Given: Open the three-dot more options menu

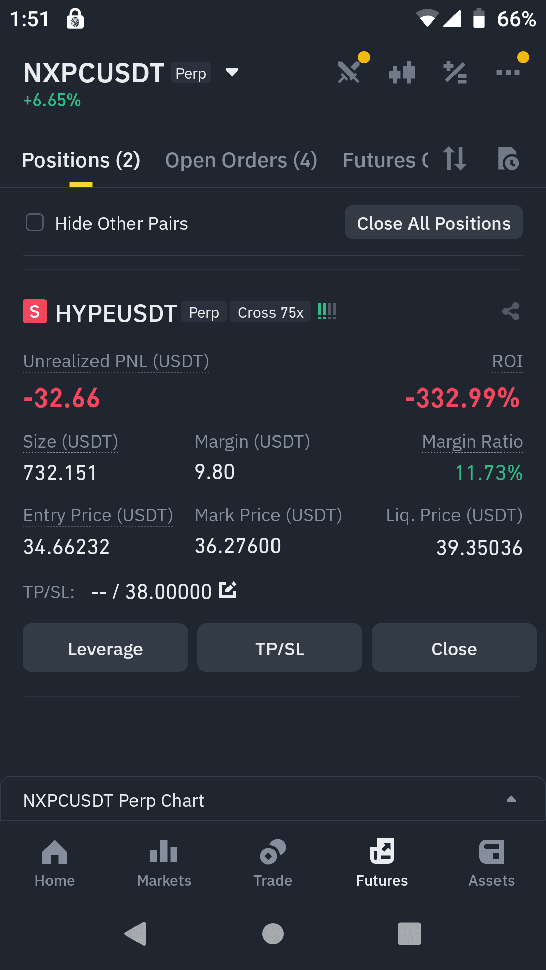Looking at the screenshot, I should (x=508, y=72).
